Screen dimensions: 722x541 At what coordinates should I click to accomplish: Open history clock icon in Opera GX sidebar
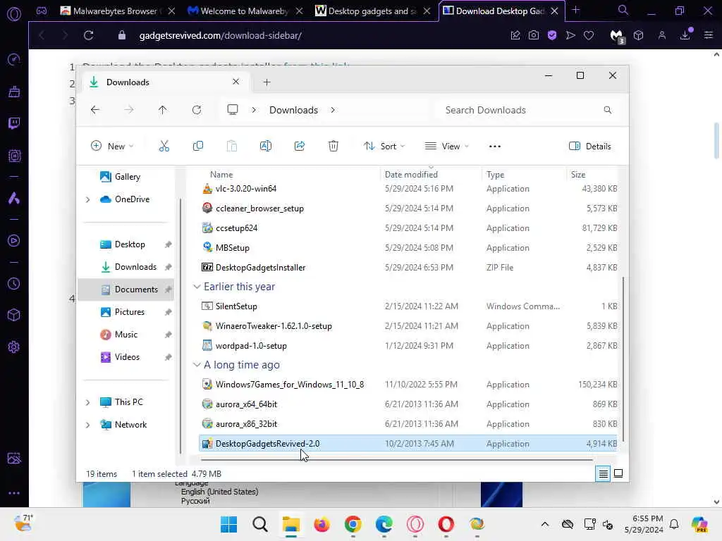14,284
